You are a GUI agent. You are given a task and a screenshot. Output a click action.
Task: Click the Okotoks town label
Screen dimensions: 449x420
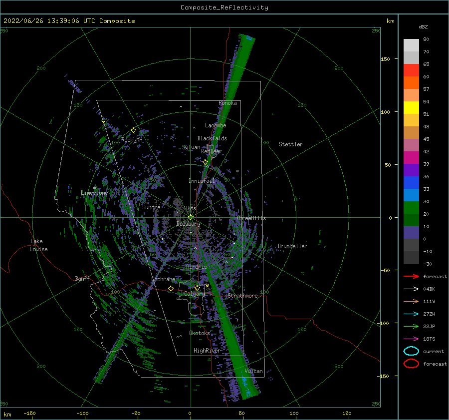pyautogui.click(x=200, y=333)
